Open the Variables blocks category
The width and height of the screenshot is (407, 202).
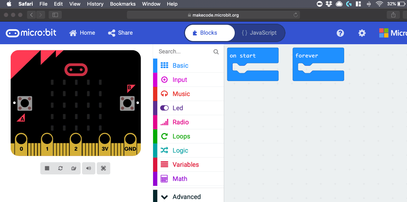[x=189, y=165]
